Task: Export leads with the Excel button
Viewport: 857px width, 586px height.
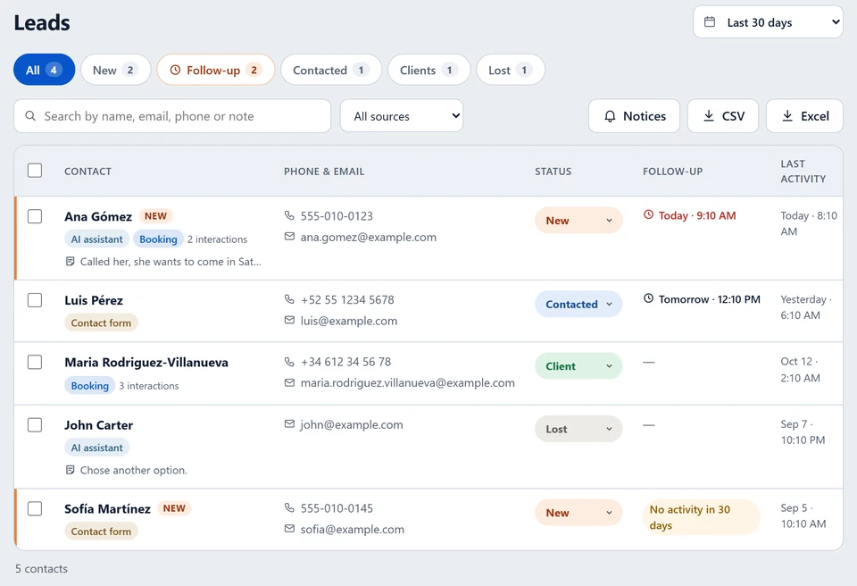Action: (x=804, y=115)
